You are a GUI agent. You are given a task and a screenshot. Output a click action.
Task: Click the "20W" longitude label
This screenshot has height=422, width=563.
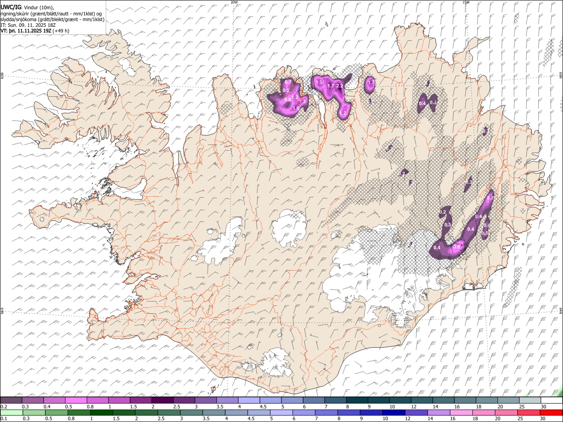(234, 2)
